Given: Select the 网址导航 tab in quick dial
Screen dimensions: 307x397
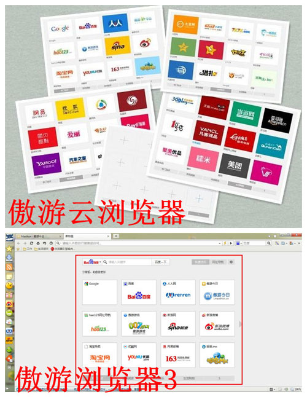Looking at the screenshot, I should tap(218, 262).
